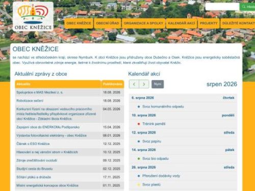Open Spolupráce s MAS Mezilesí news

click(x=40, y=92)
